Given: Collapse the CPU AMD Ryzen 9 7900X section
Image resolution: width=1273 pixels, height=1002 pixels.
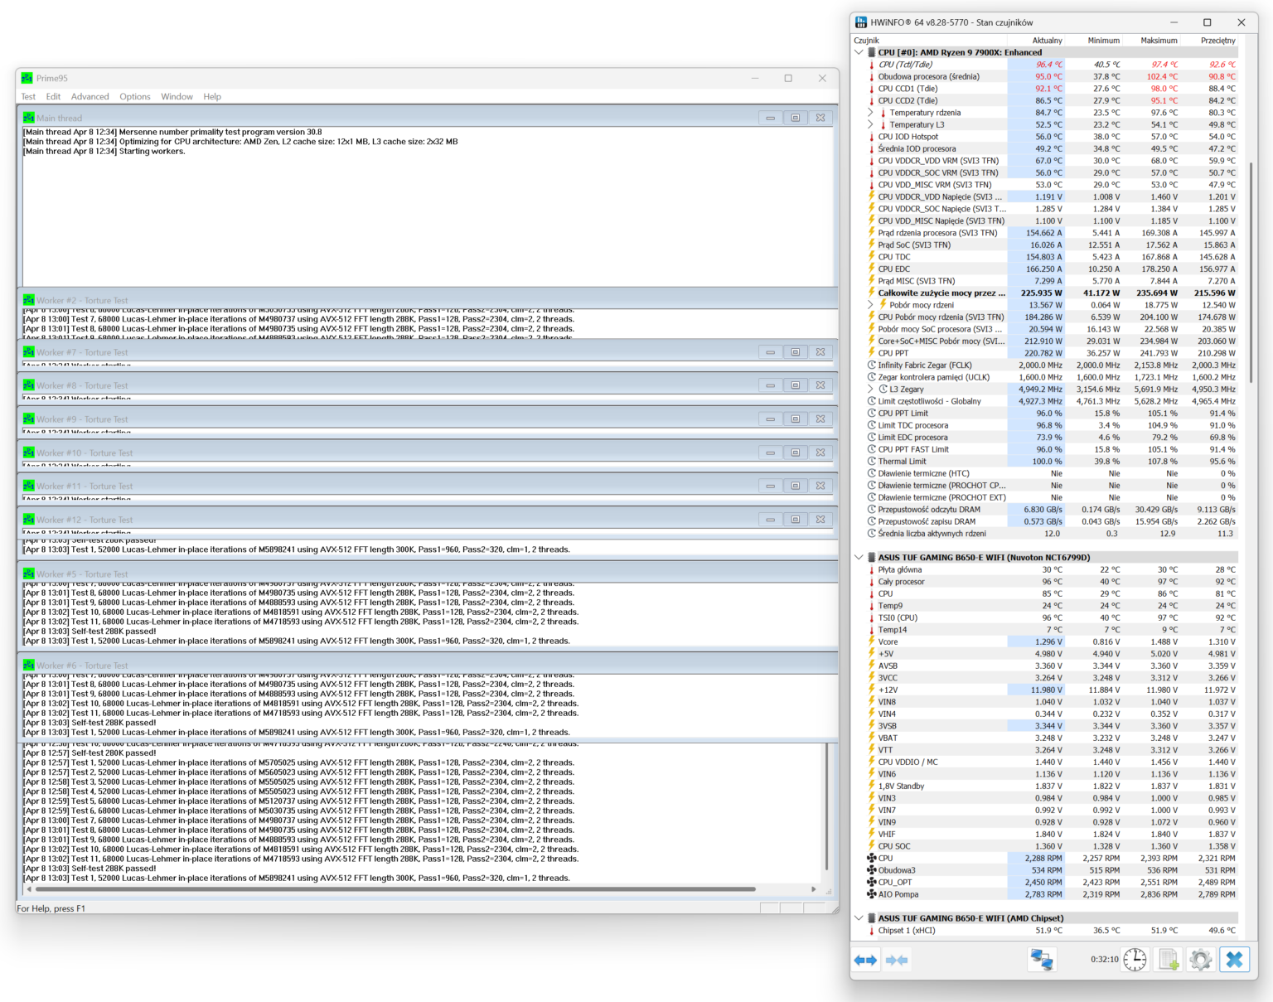Looking at the screenshot, I should coord(859,52).
